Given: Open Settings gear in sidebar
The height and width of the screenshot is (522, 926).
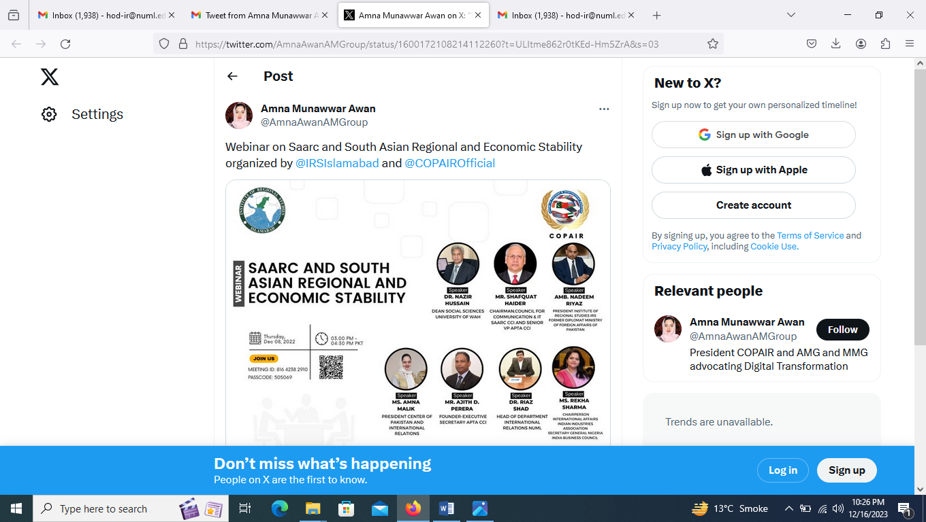Looking at the screenshot, I should click(x=49, y=114).
